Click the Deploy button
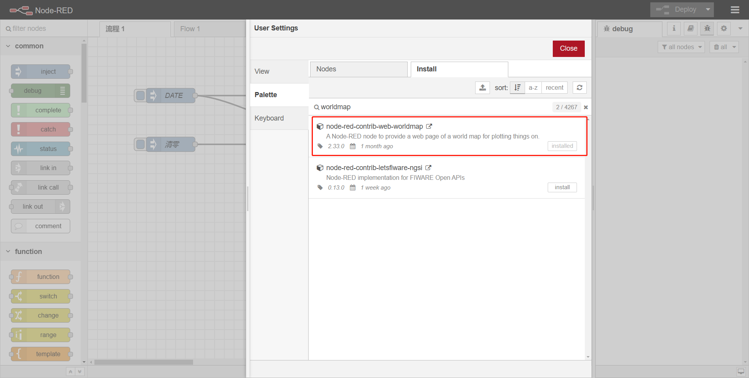The height and width of the screenshot is (378, 749). click(x=676, y=10)
